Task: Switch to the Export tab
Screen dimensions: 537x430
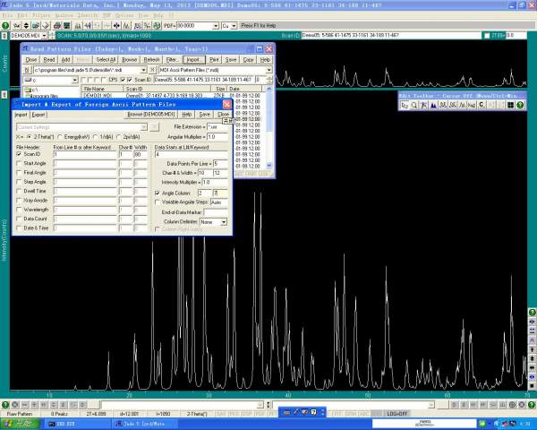Action: [x=39, y=115]
